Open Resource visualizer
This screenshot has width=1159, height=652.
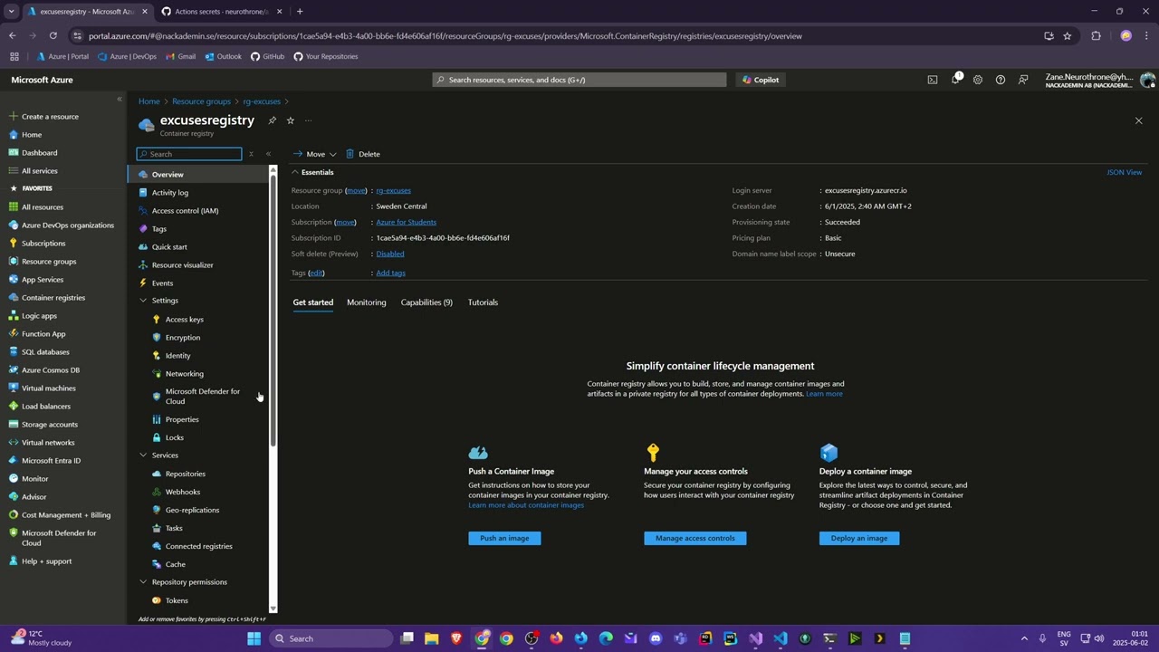[182, 264]
